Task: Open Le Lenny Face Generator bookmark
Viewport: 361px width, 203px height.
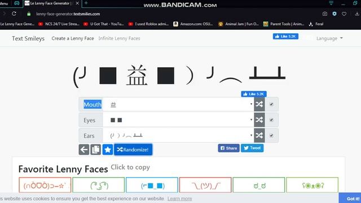Action: pos(17,24)
